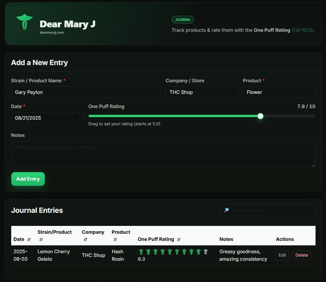Click the Dear Mary J title
The height and width of the screenshot is (282, 326).
(68, 24)
